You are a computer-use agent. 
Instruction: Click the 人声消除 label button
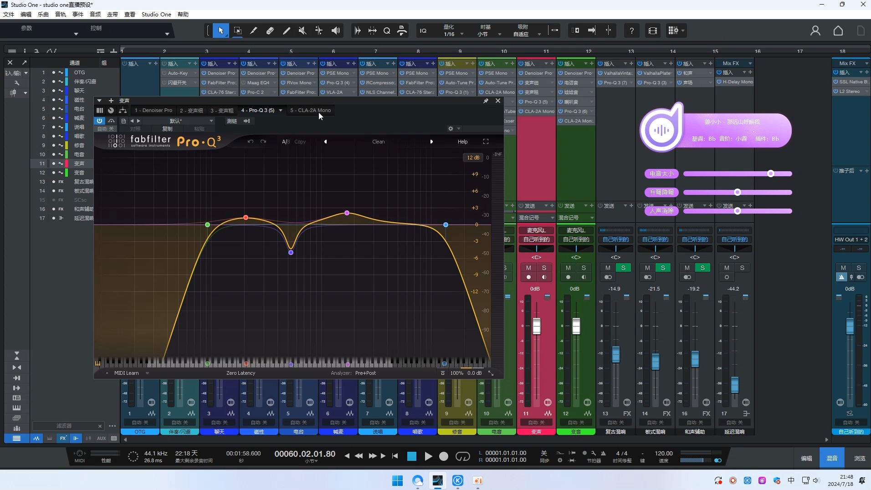point(661,211)
